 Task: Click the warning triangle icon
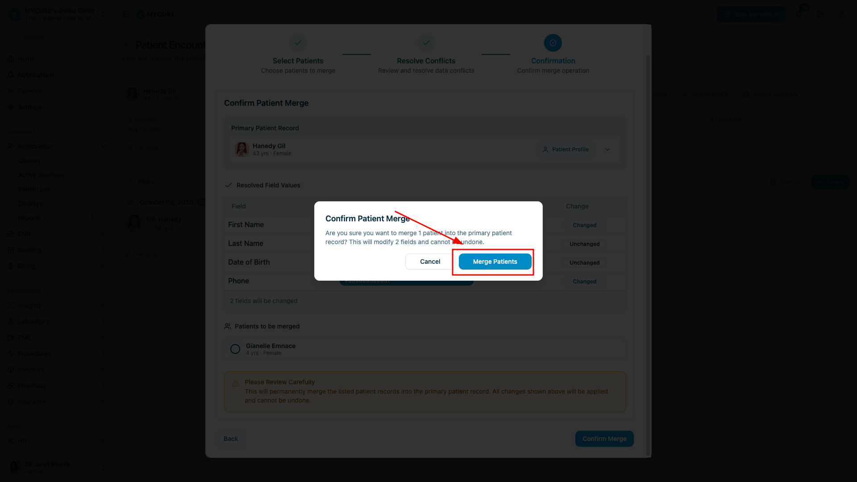click(x=235, y=383)
